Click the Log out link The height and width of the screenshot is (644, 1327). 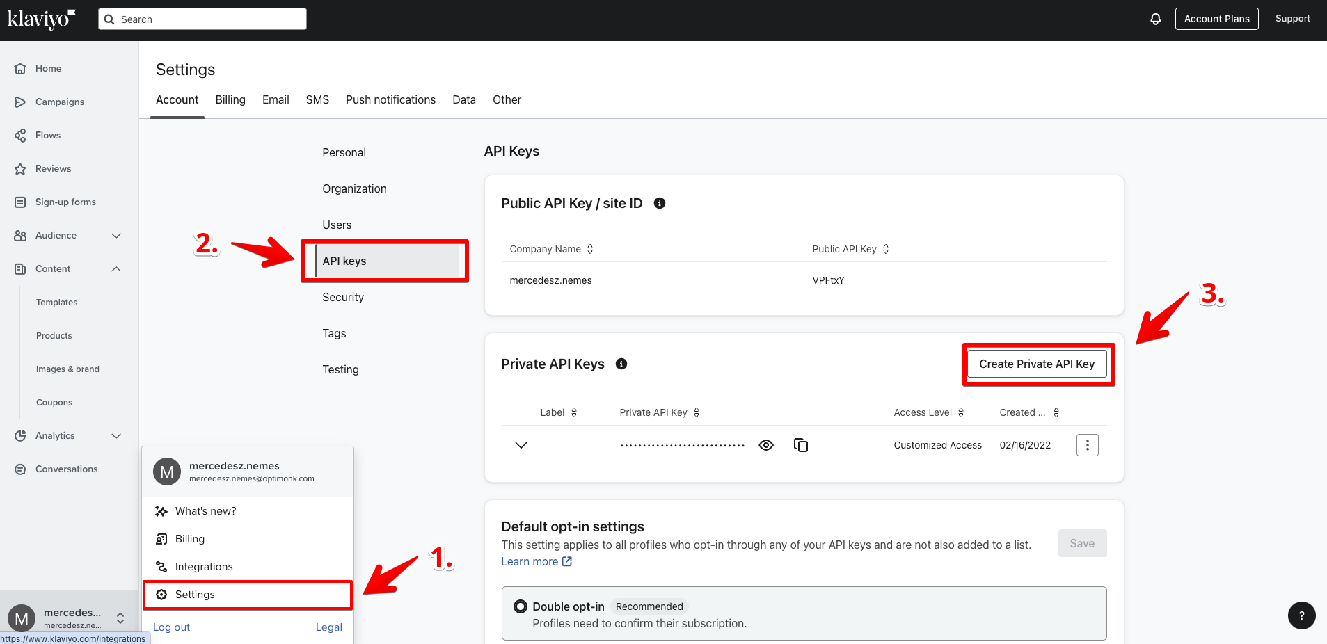(x=171, y=627)
